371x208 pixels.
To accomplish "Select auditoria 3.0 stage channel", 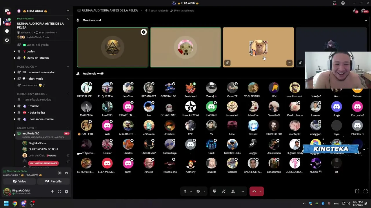I will (x=43, y=135).
